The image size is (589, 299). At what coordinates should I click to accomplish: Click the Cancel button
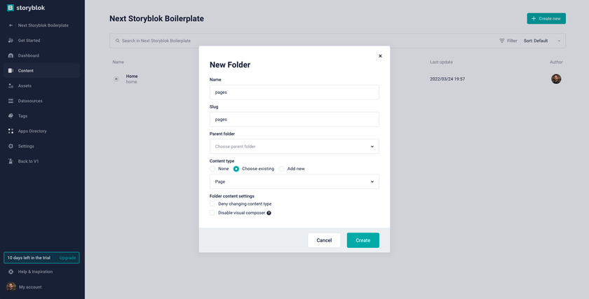324,240
